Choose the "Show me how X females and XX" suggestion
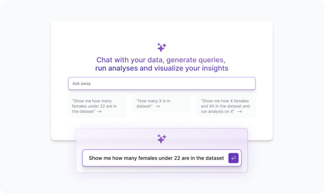 pos(226,106)
